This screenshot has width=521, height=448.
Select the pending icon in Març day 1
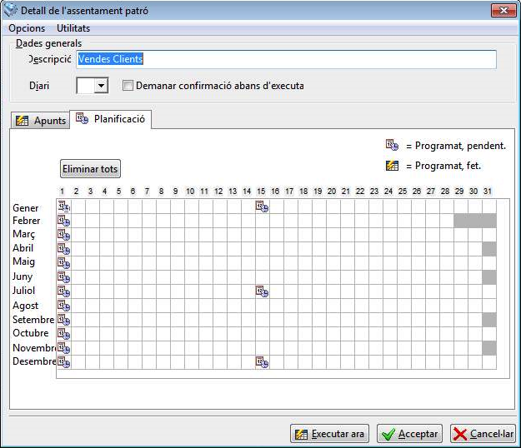(64, 235)
